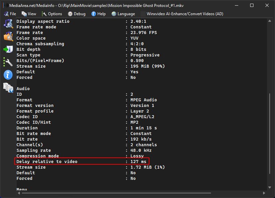The width and height of the screenshot is (275, 198).
Task: Click the horizontal scrollbar left arrow
Action: pyautogui.click(x=19, y=193)
